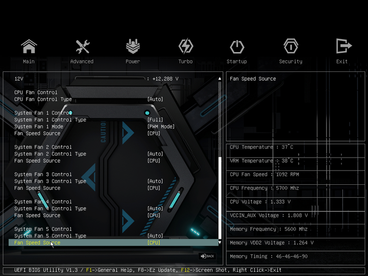The image size is (368, 276).
Task: Click the Right Click Exit hint
Action: (x=257, y=270)
